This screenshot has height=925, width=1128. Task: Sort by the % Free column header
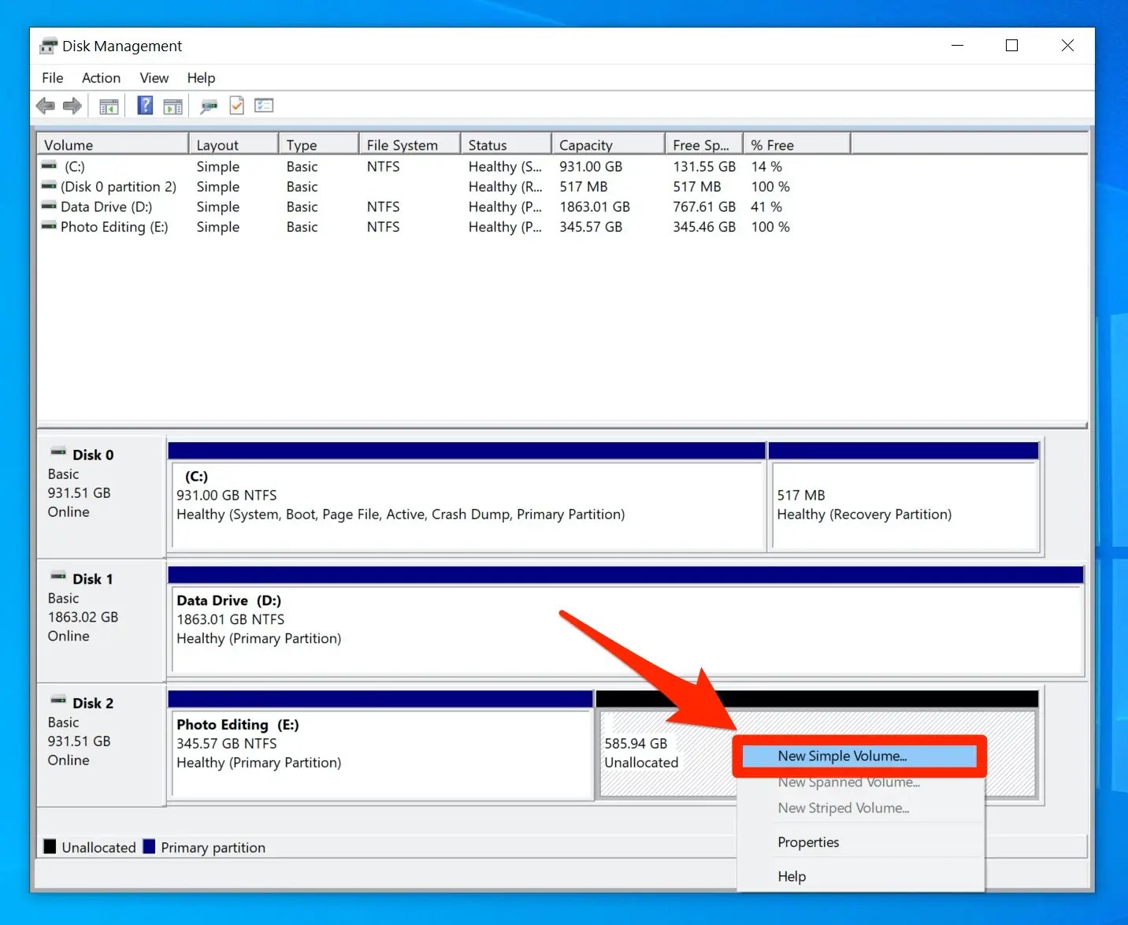797,145
